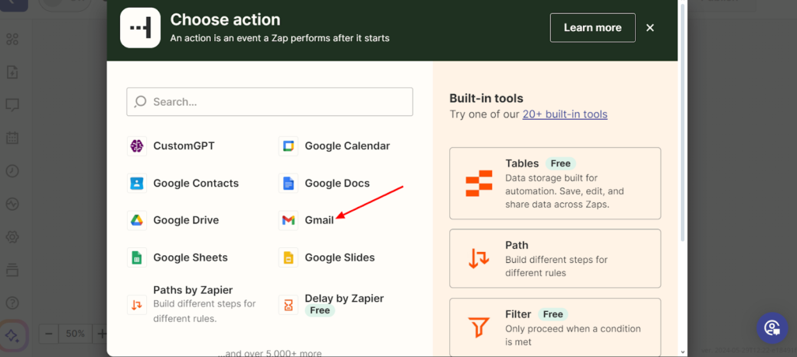This screenshot has height=357, width=797.
Task: Click the Delay by Zapier title
Action: [x=344, y=299]
